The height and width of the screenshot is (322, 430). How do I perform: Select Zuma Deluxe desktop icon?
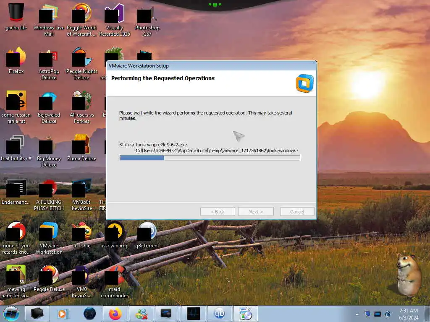[x=81, y=148]
